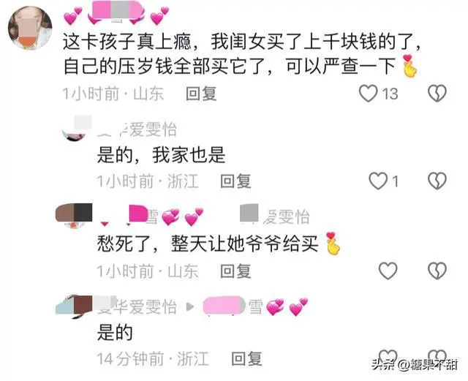This screenshot has width=468, height=381.
Task: Reply to the top comment from 山东
Action: tap(201, 94)
